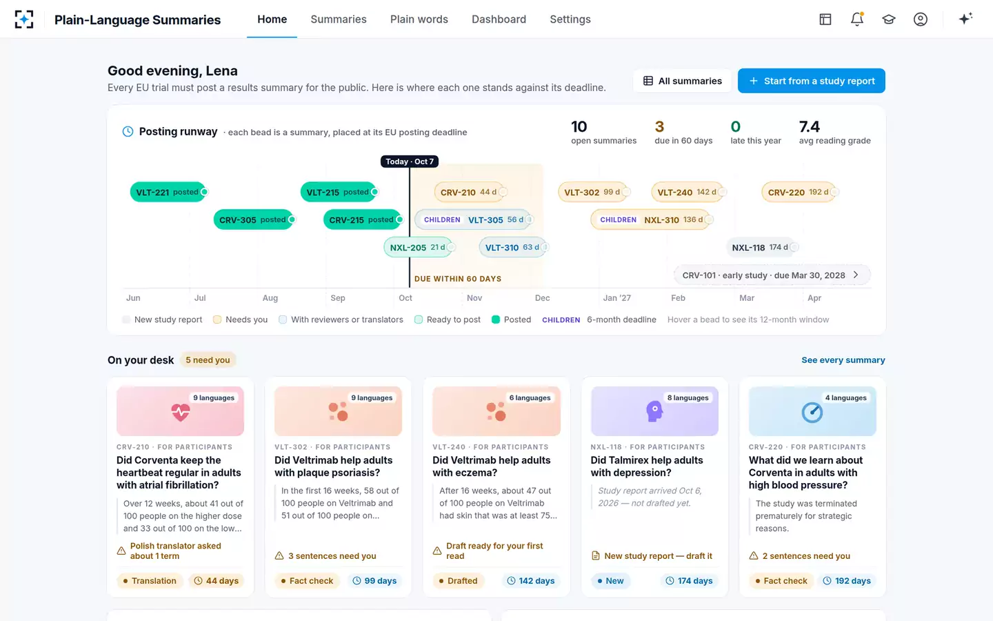Expand the CRV-101 early study chevron
This screenshot has height=621, width=993.
click(x=856, y=275)
